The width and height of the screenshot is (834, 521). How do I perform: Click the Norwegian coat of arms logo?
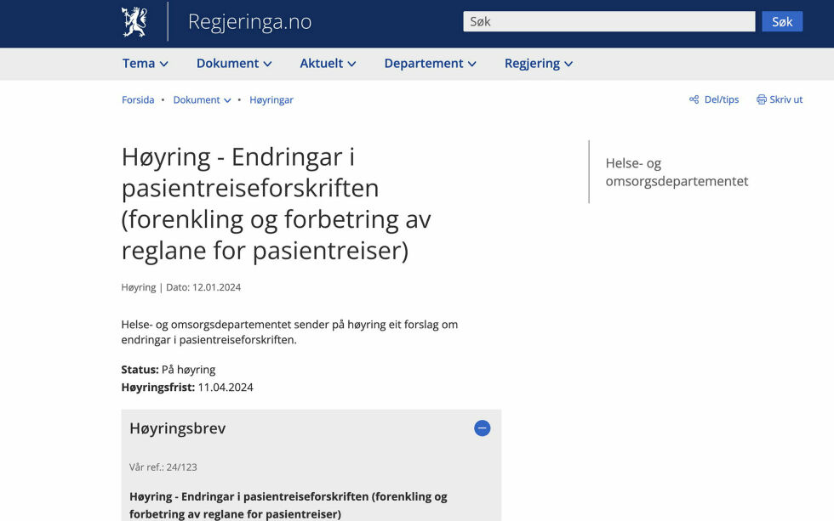click(x=134, y=22)
